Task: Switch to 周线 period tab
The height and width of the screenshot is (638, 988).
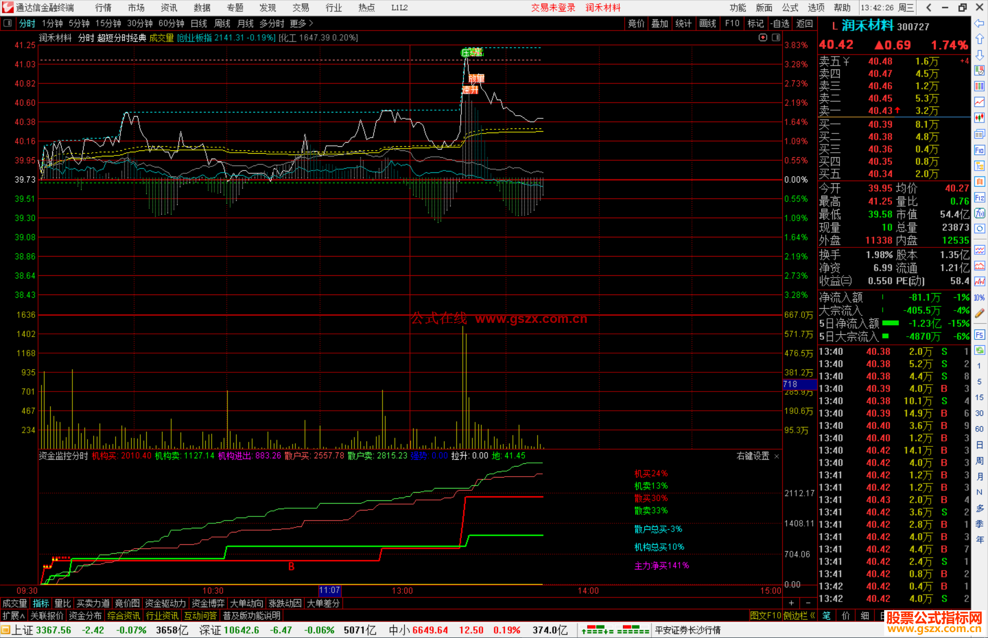Action: pos(222,23)
